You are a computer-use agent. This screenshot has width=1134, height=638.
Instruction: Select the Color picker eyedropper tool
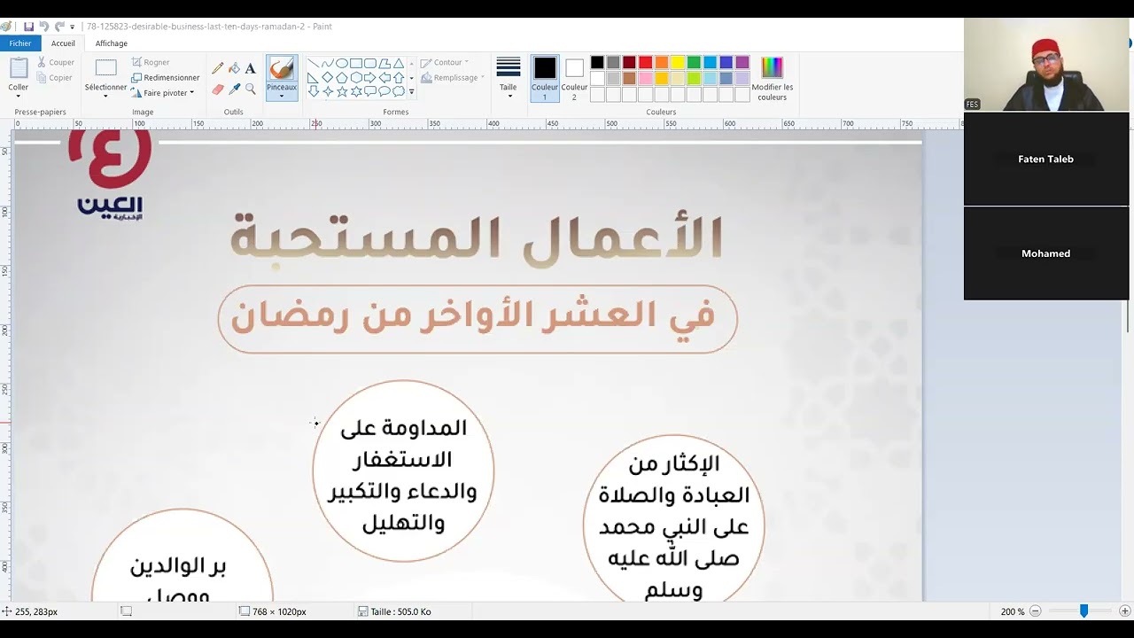click(x=234, y=89)
